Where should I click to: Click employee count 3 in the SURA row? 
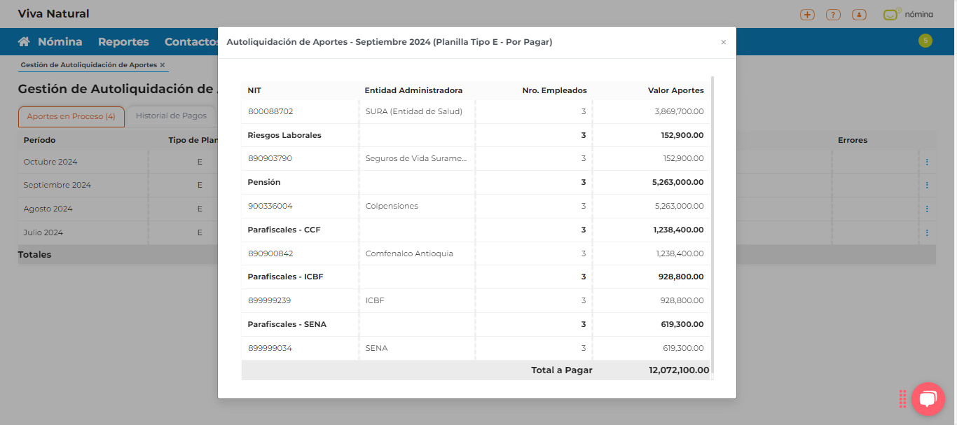(583, 111)
